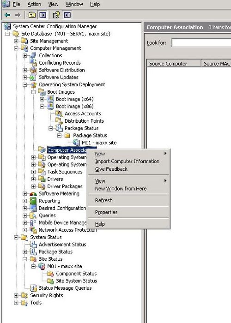Open the View menu in menu bar
The image size is (231, 323).
[x=54, y=4]
